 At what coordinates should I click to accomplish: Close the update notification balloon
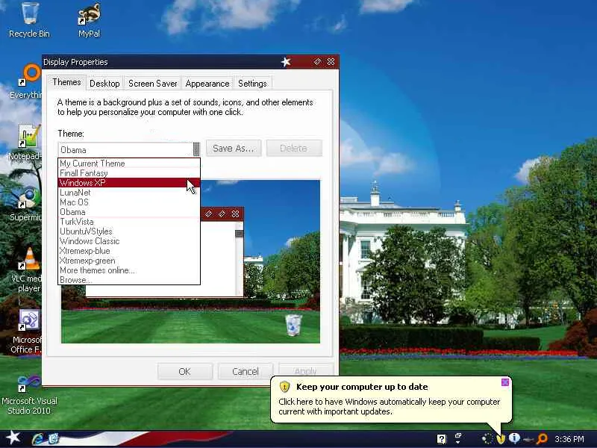505,382
